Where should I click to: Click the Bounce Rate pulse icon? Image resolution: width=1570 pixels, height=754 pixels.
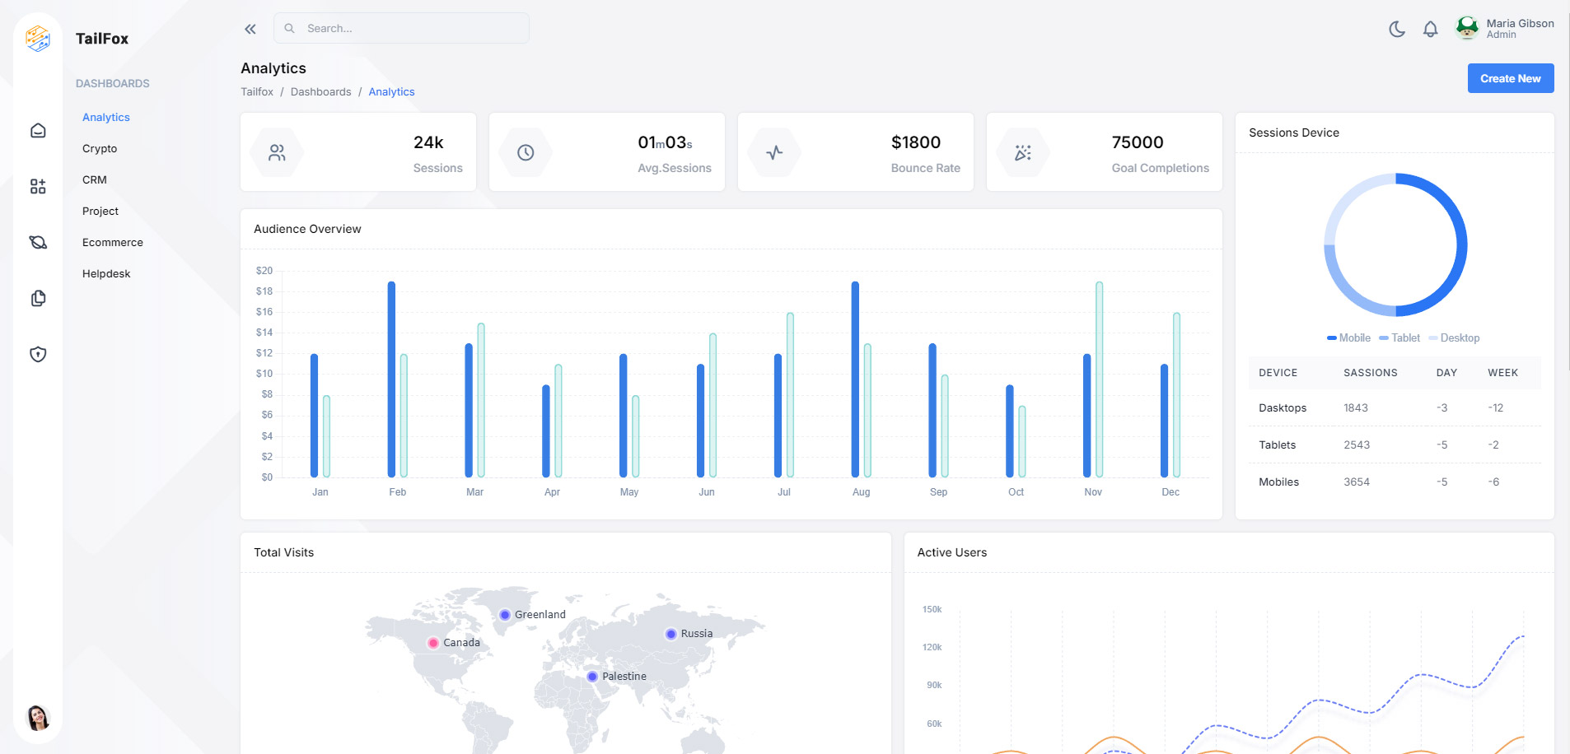coord(774,152)
